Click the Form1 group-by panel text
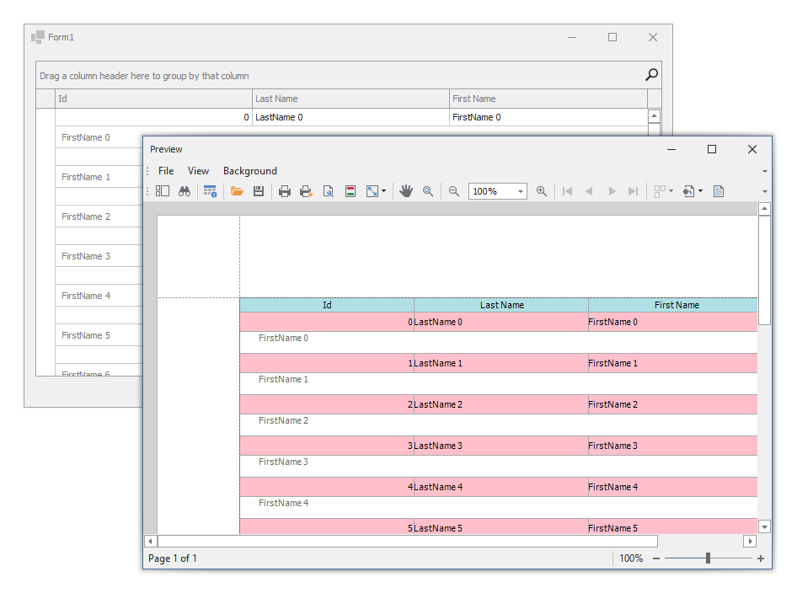Image resolution: width=797 pixels, height=593 pixels. coord(144,76)
